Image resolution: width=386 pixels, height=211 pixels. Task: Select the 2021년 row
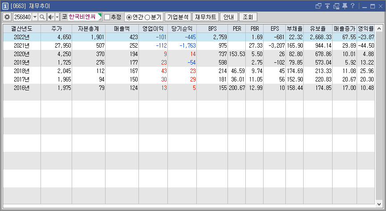pos(189,45)
